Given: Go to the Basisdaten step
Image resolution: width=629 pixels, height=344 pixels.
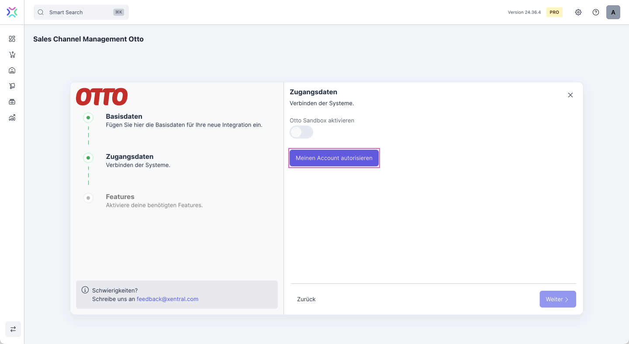Looking at the screenshot, I should coord(124,117).
